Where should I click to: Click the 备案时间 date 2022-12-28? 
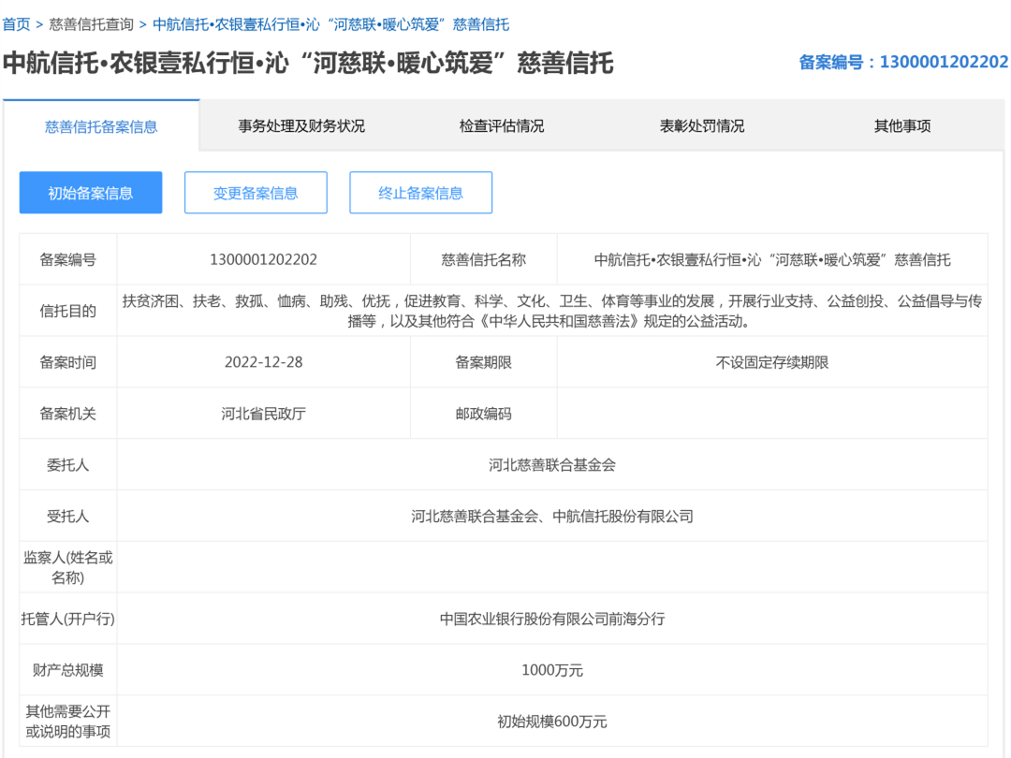(x=264, y=362)
